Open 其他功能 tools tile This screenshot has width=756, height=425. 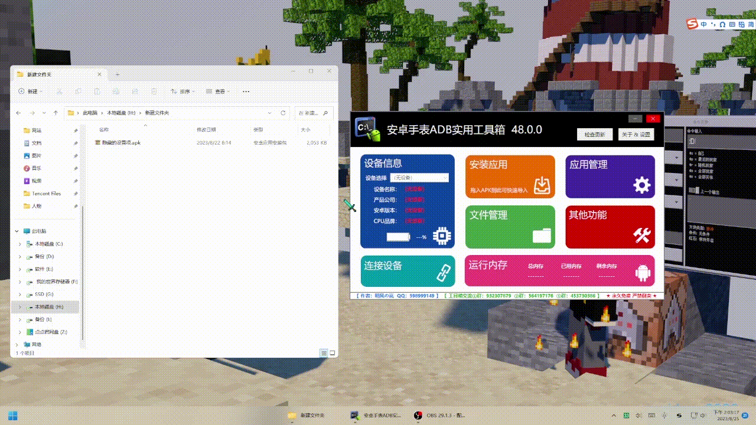pyautogui.click(x=610, y=227)
